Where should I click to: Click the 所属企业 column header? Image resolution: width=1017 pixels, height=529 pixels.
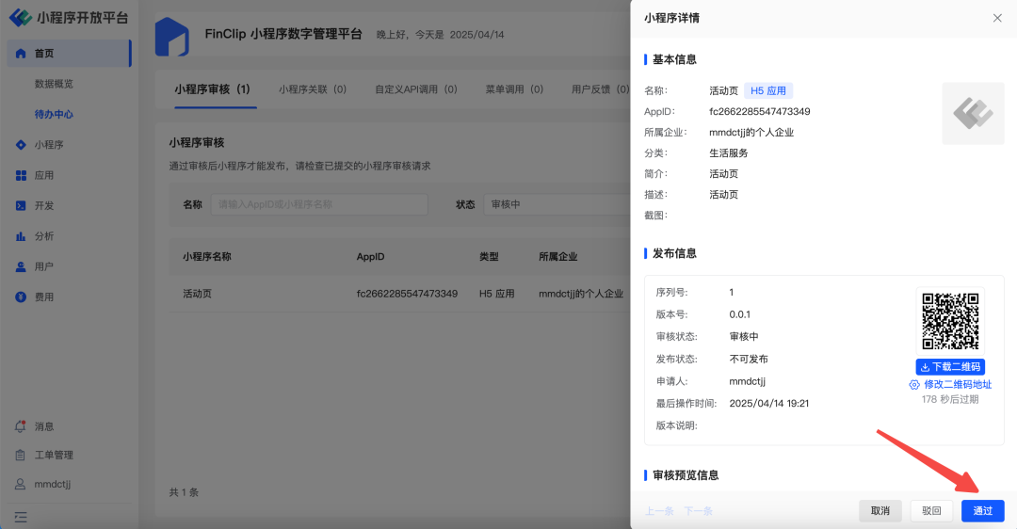point(557,257)
